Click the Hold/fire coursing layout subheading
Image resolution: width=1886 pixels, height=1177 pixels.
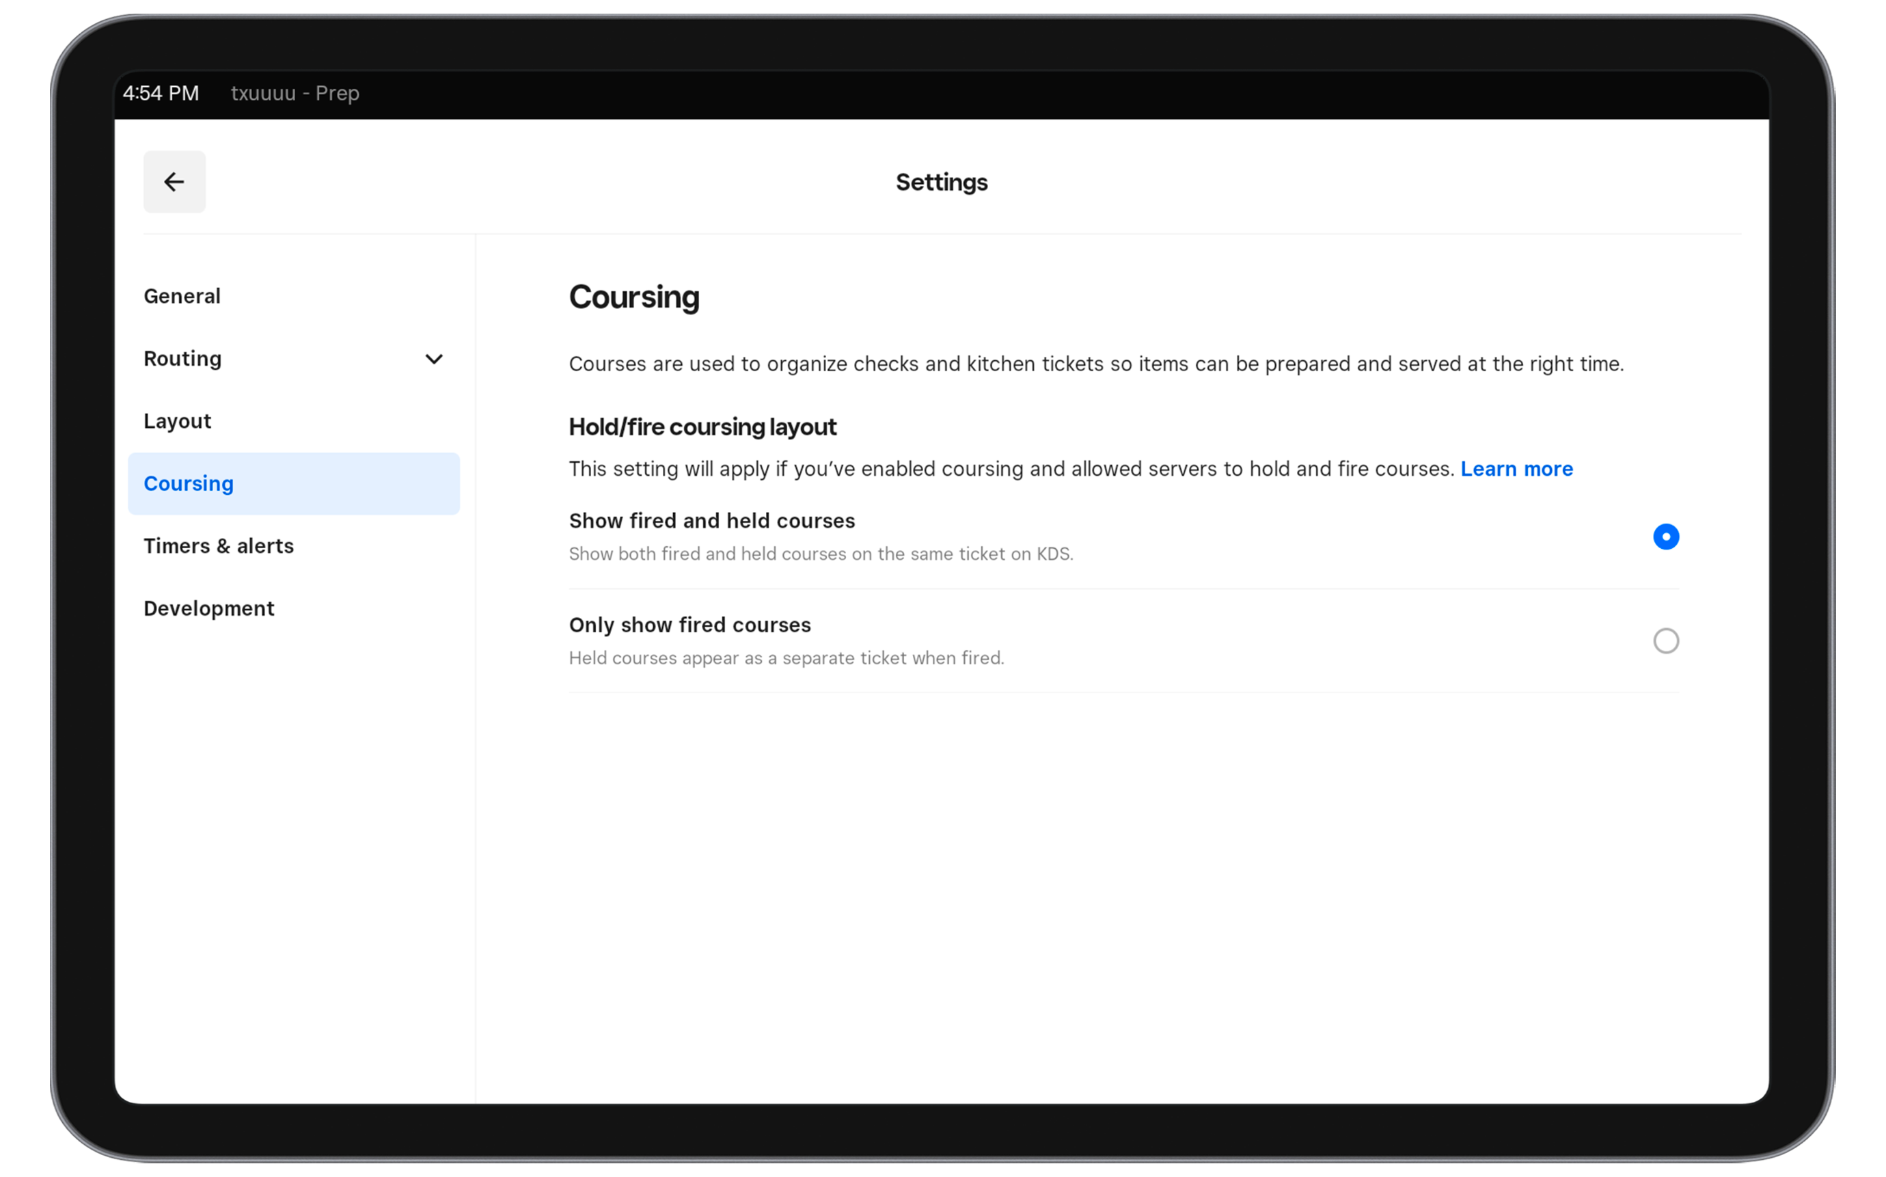(702, 427)
